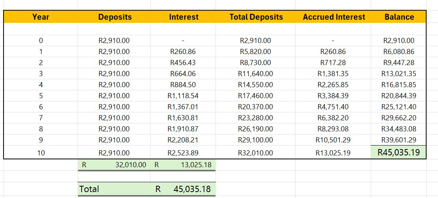438x198 pixels.
Task: Select the highlighted R45,035.19 balance cell
Action: pyautogui.click(x=398, y=152)
